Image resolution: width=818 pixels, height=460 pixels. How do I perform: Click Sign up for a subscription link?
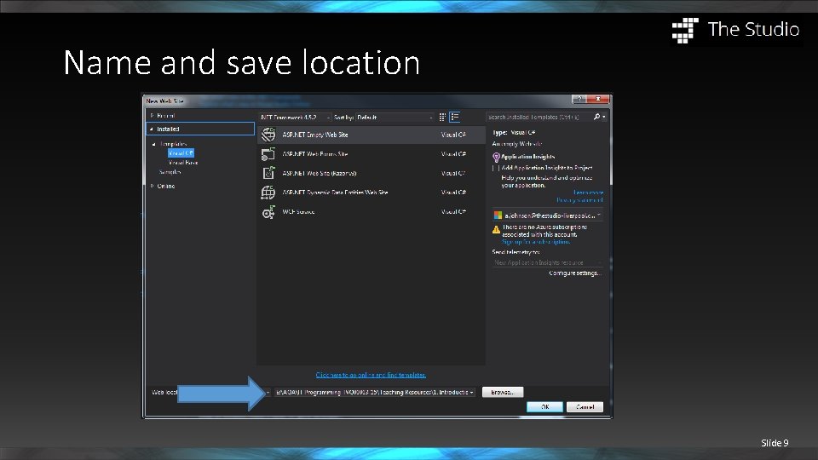[x=536, y=242]
